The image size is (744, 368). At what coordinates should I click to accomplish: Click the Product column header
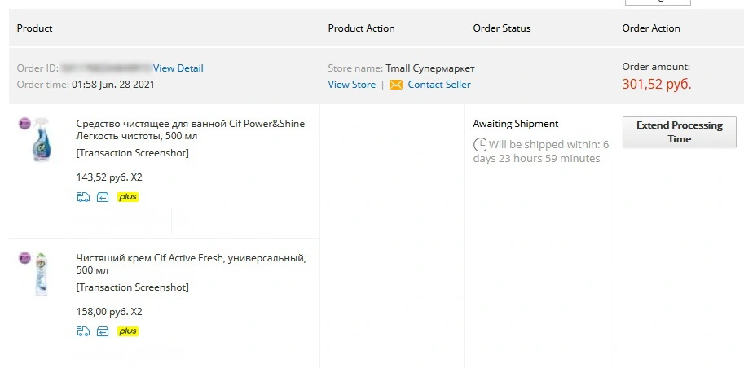coord(35,28)
